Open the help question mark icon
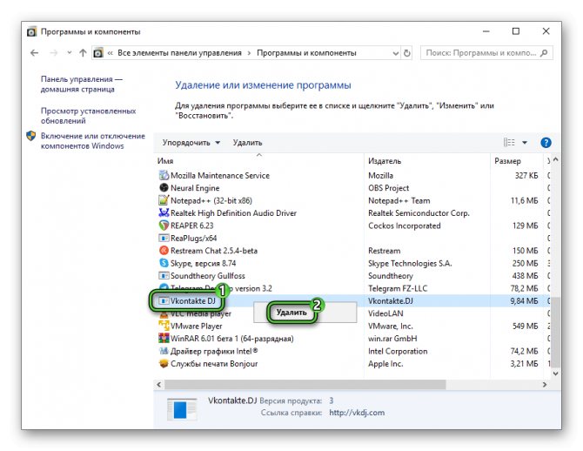This screenshot has width=583, height=451. point(546,143)
